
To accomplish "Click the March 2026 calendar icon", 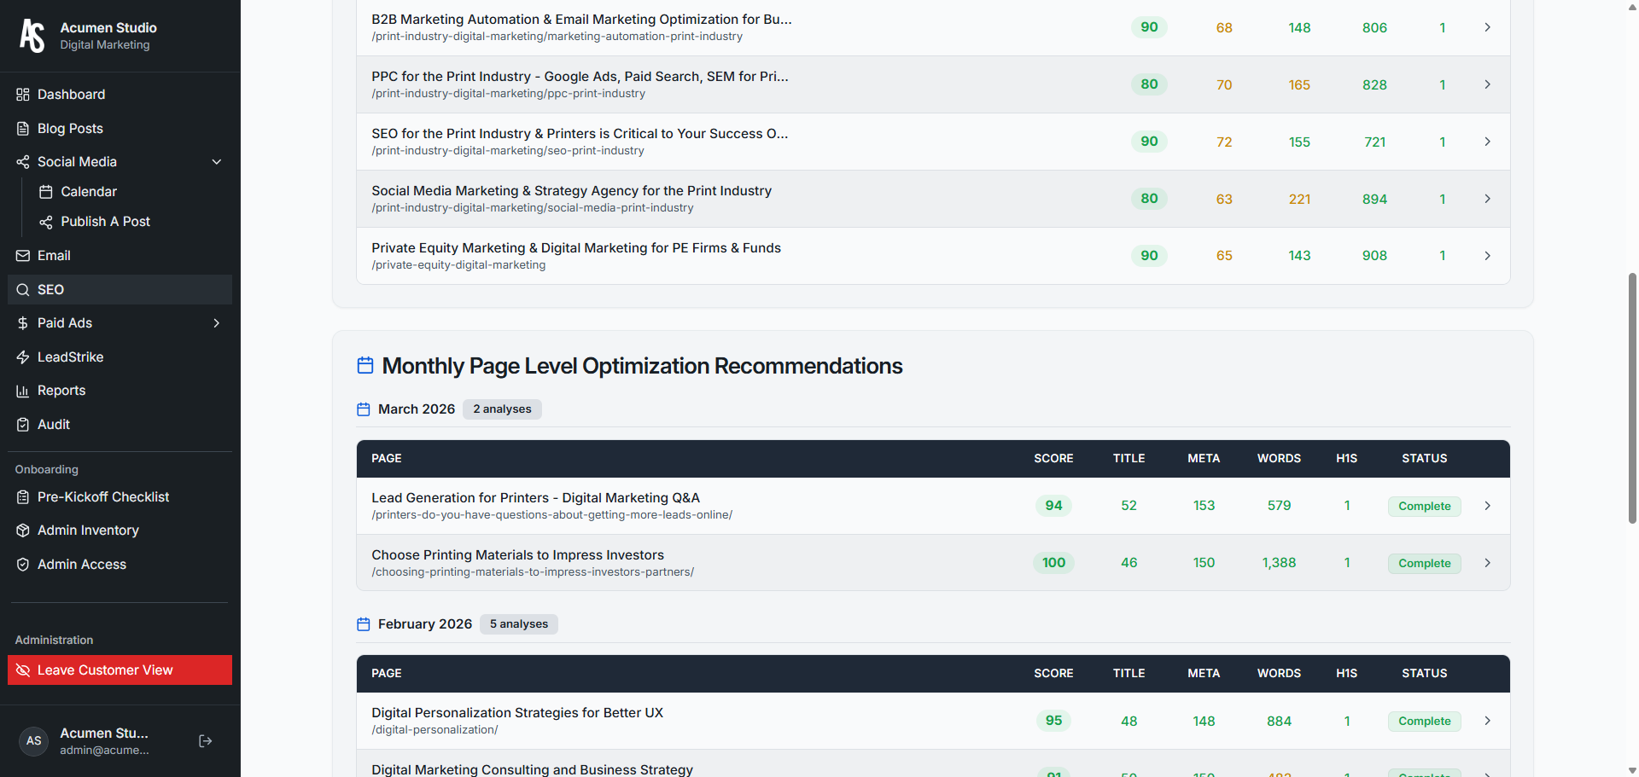I will point(364,409).
